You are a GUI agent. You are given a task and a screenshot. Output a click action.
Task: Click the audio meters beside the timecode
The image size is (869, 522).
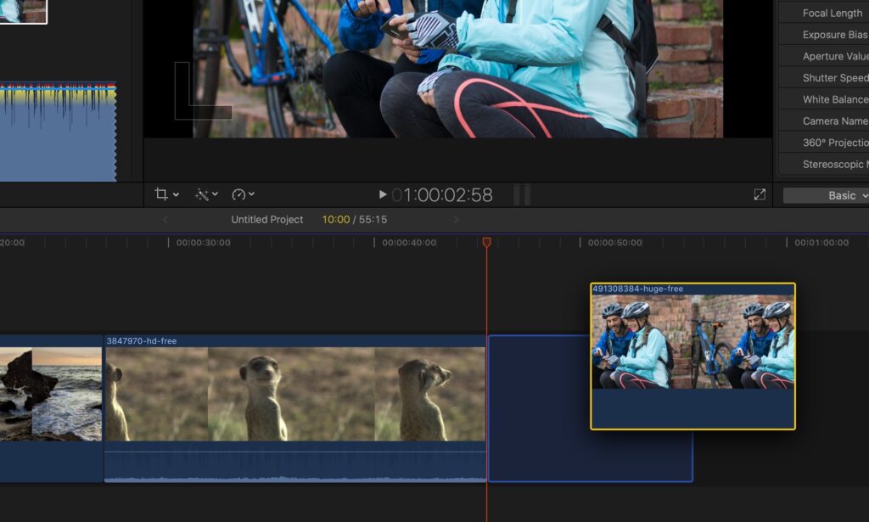pyautogui.click(x=522, y=195)
